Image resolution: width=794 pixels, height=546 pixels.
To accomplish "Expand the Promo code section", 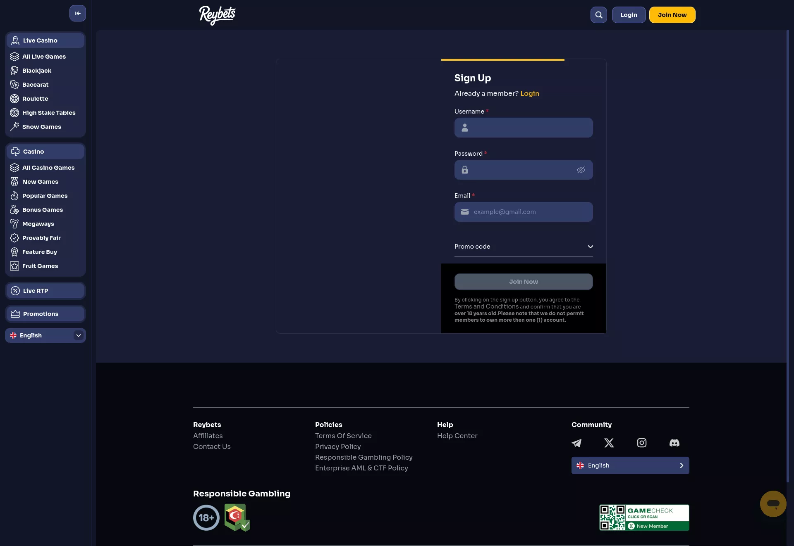I will (x=590, y=247).
